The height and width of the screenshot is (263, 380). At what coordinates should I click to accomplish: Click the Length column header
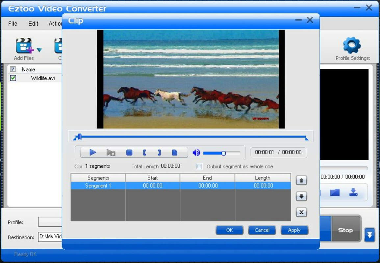pyautogui.click(x=263, y=178)
